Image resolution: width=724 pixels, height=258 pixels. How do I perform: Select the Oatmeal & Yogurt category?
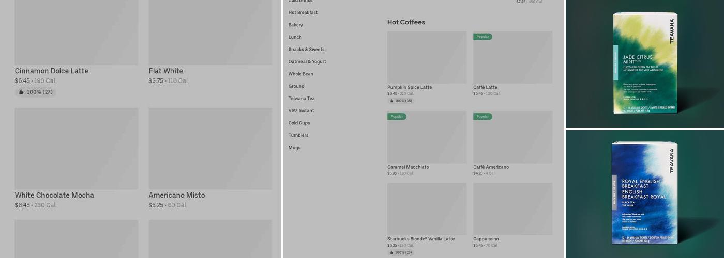(307, 61)
